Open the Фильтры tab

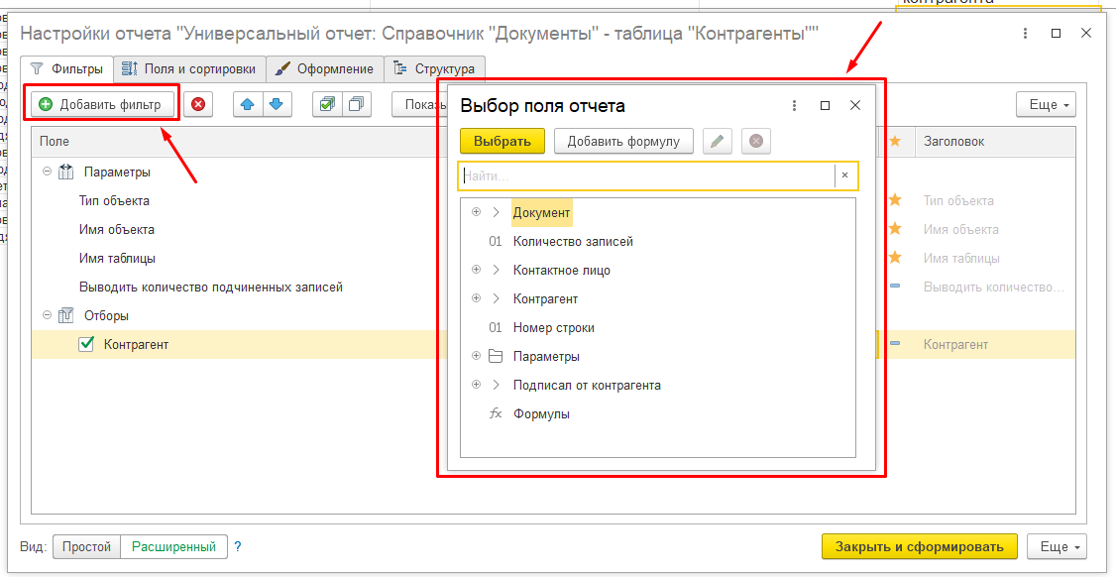[67, 69]
